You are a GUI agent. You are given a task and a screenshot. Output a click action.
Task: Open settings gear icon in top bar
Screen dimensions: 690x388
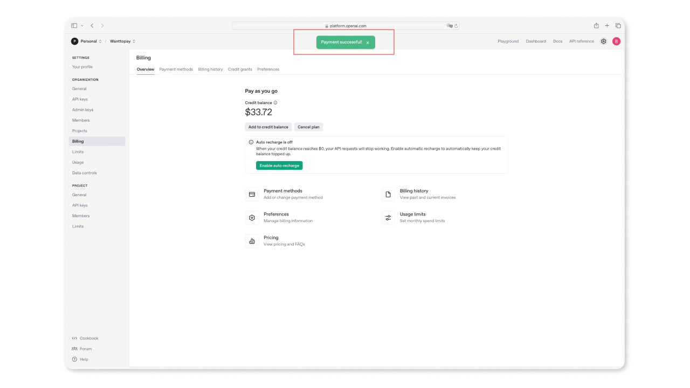coord(604,41)
